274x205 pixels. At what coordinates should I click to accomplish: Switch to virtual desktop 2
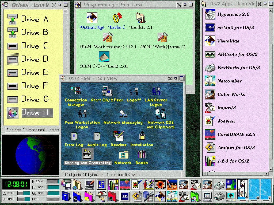point(254,189)
